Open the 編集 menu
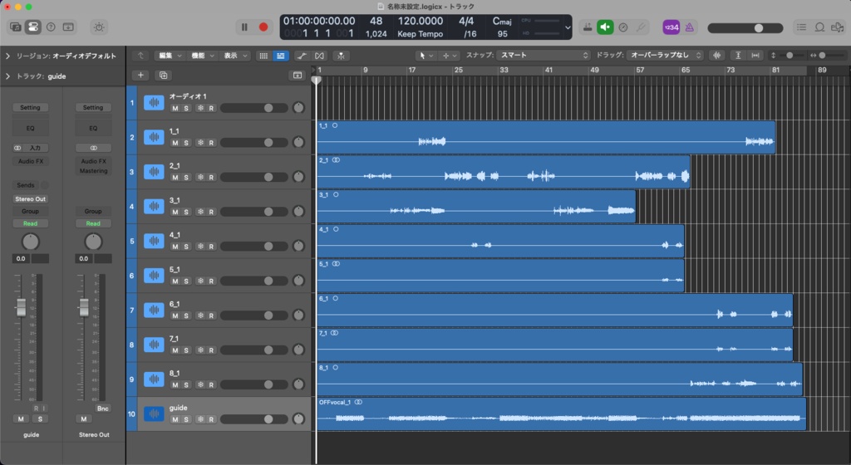 (170, 56)
